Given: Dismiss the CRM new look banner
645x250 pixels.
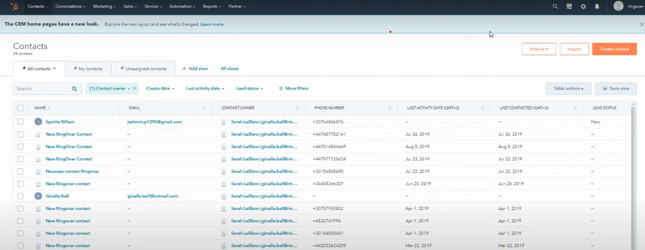Looking at the screenshot, I should point(641,25).
